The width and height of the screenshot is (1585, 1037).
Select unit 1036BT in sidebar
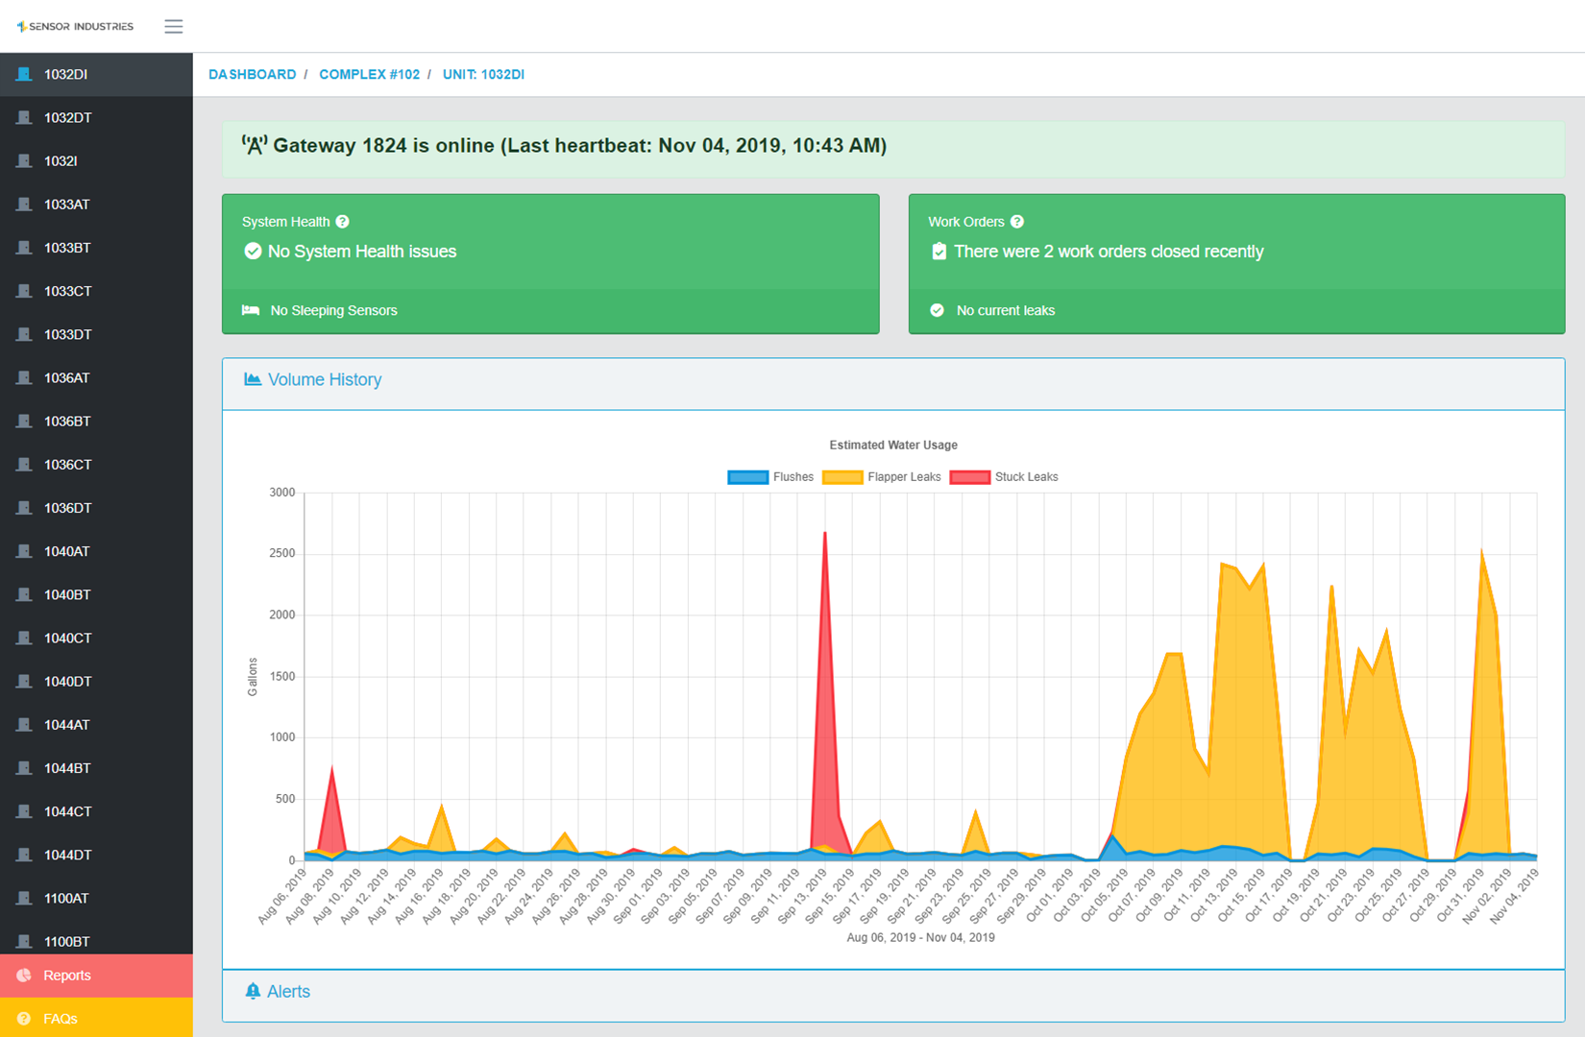(96, 421)
